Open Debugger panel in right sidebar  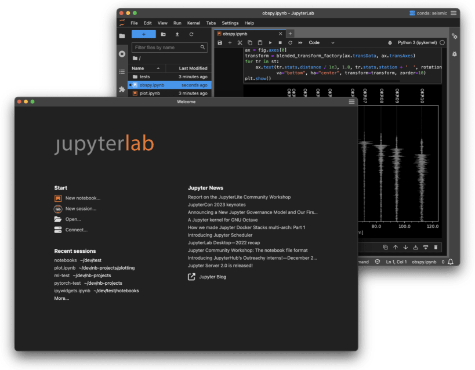point(454,55)
